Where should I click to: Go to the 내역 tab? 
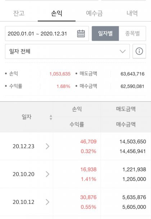pos(132,13)
